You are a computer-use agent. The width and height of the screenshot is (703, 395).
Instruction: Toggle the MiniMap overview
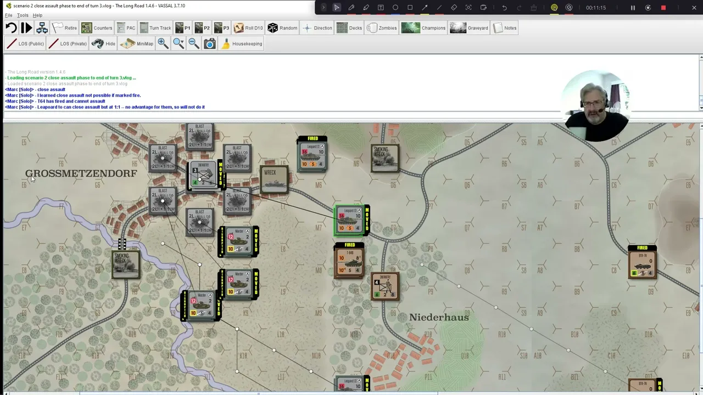point(137,44)
